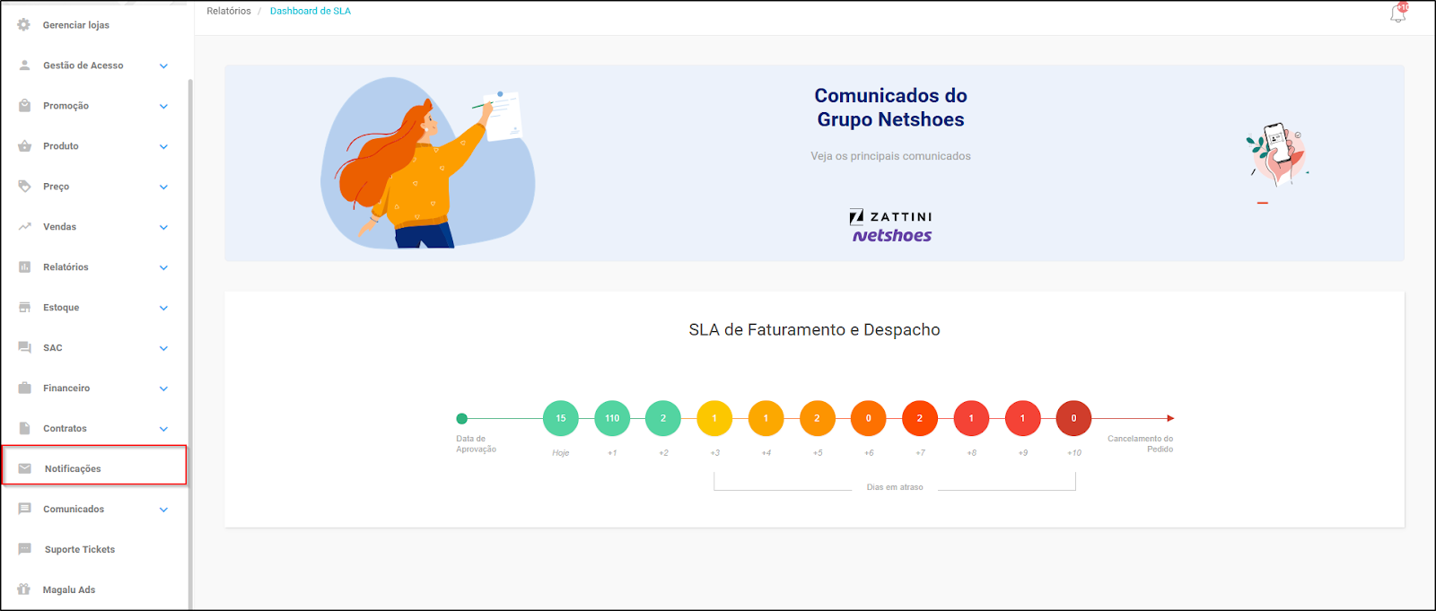Image resolution: width=1436 pixels, height=611 pixels.
Task: Open Magalu Ads menu item
Action: (94, 589)
